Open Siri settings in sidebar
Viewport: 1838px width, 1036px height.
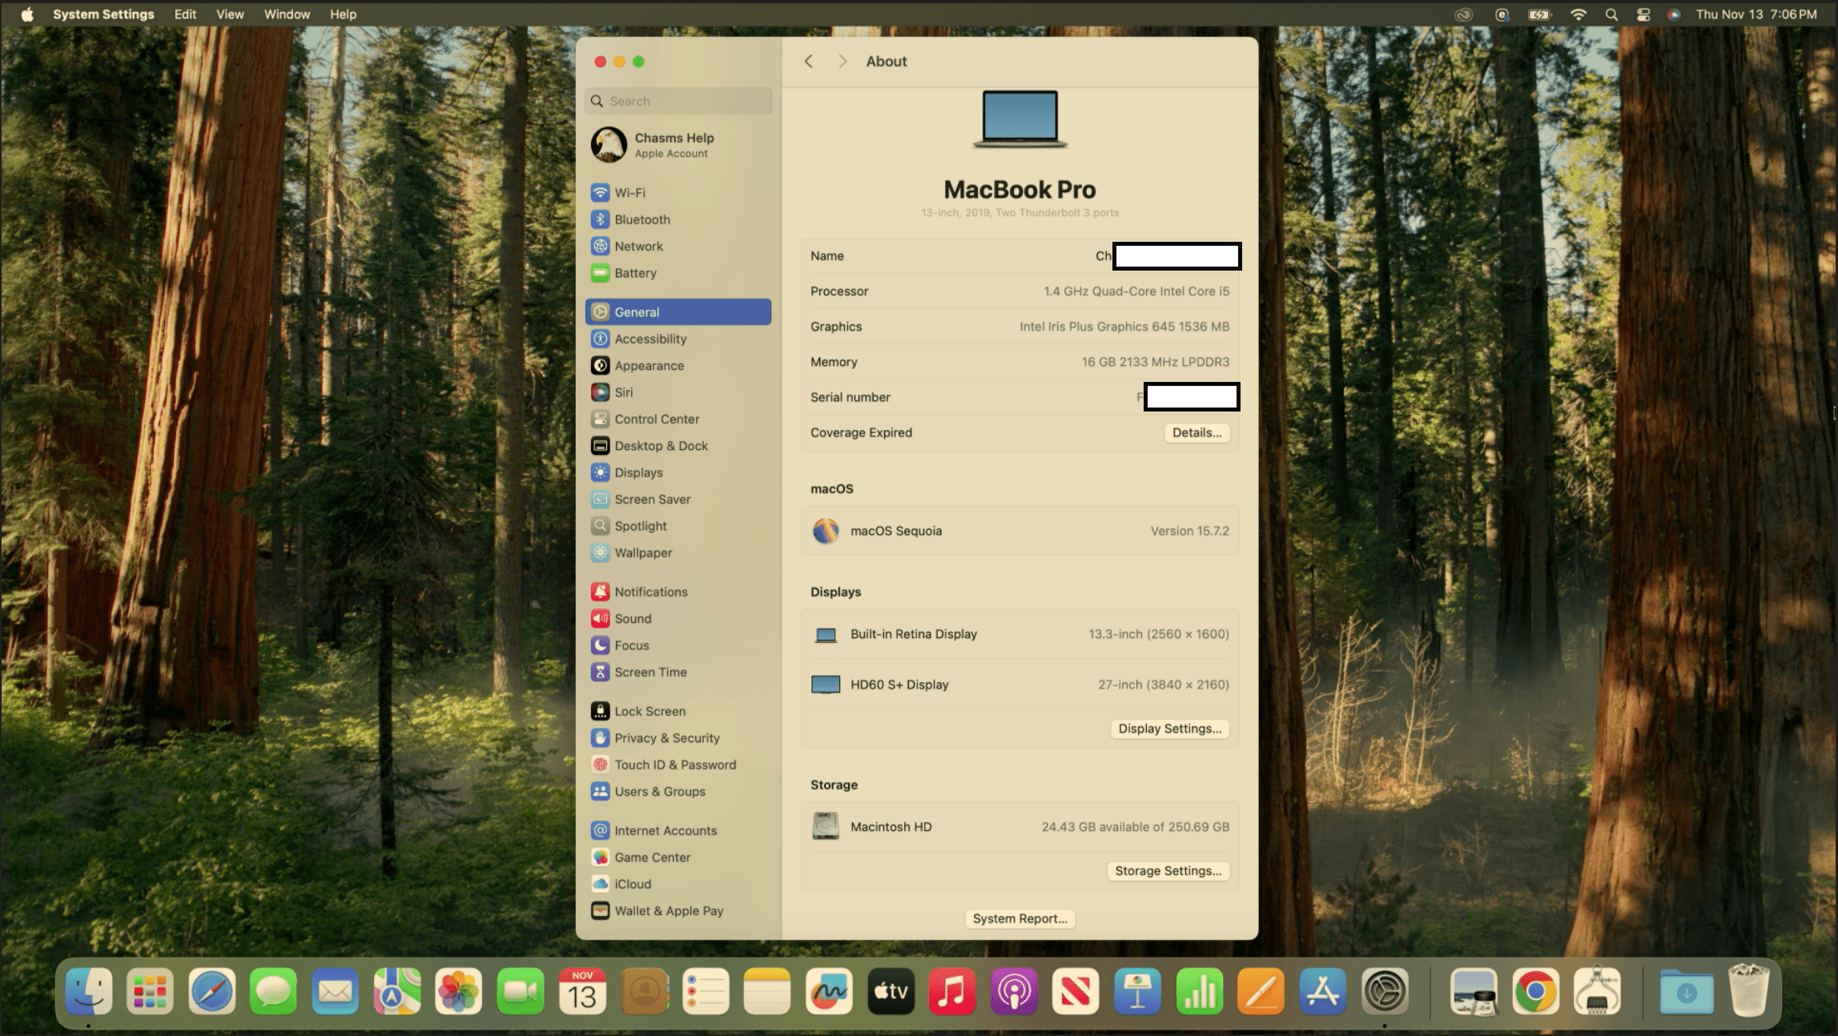click(623, 392)
